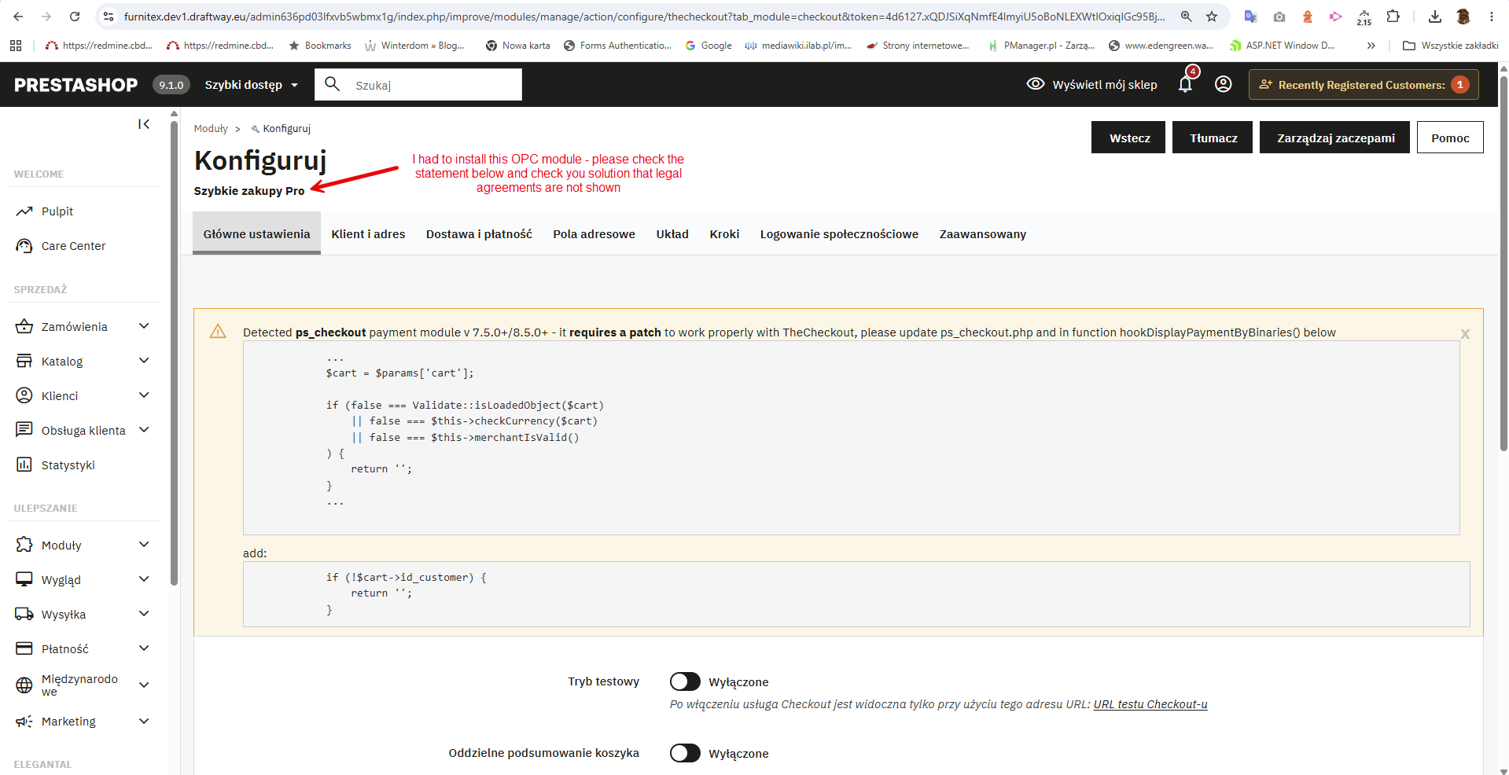
Task: Toggle Oddzielne podsumowanie koszyka switch
Action: (685, 753)
